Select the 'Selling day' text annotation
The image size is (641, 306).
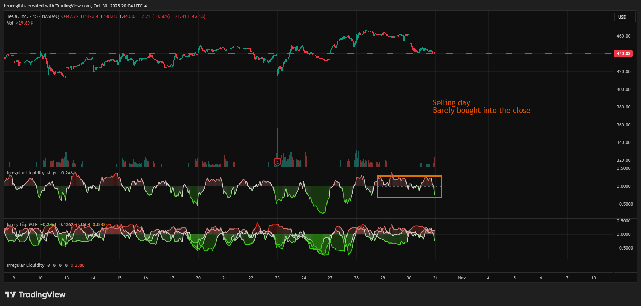tap(451, 102)
